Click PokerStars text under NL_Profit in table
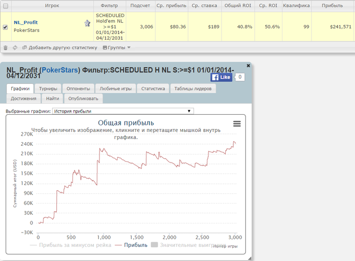Screen dimensions: 355x261 [26, 30]
